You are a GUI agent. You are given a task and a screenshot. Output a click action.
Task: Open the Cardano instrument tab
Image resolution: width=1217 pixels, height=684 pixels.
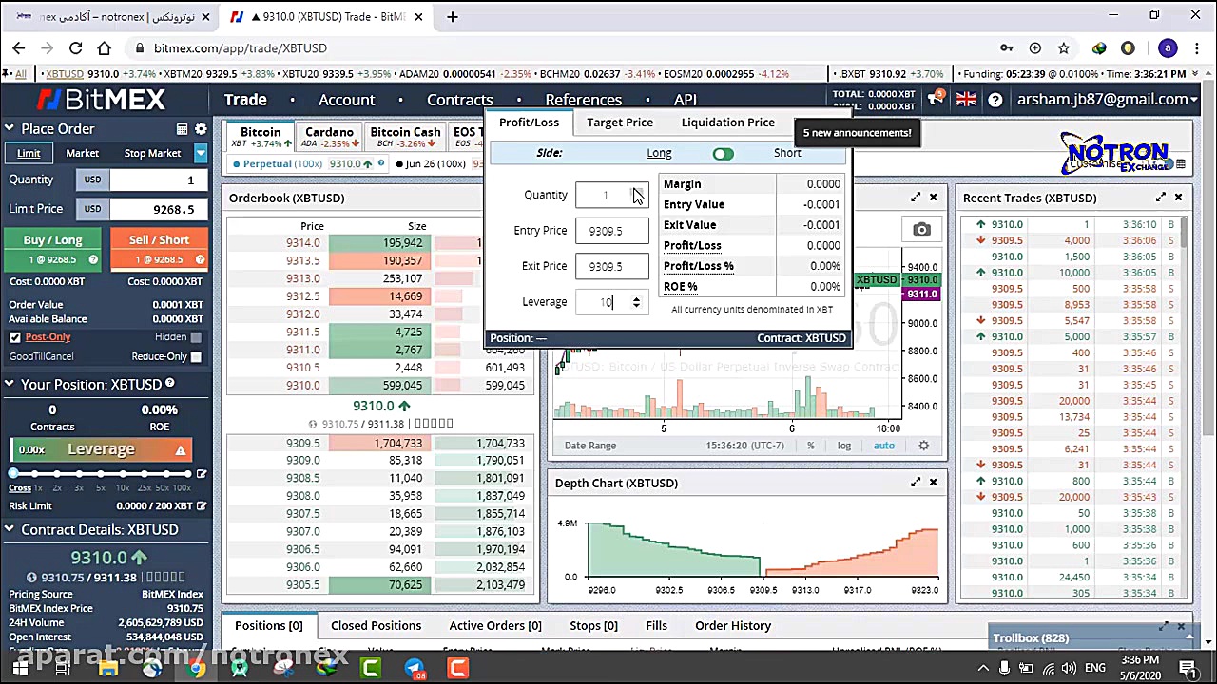point(329,137)
